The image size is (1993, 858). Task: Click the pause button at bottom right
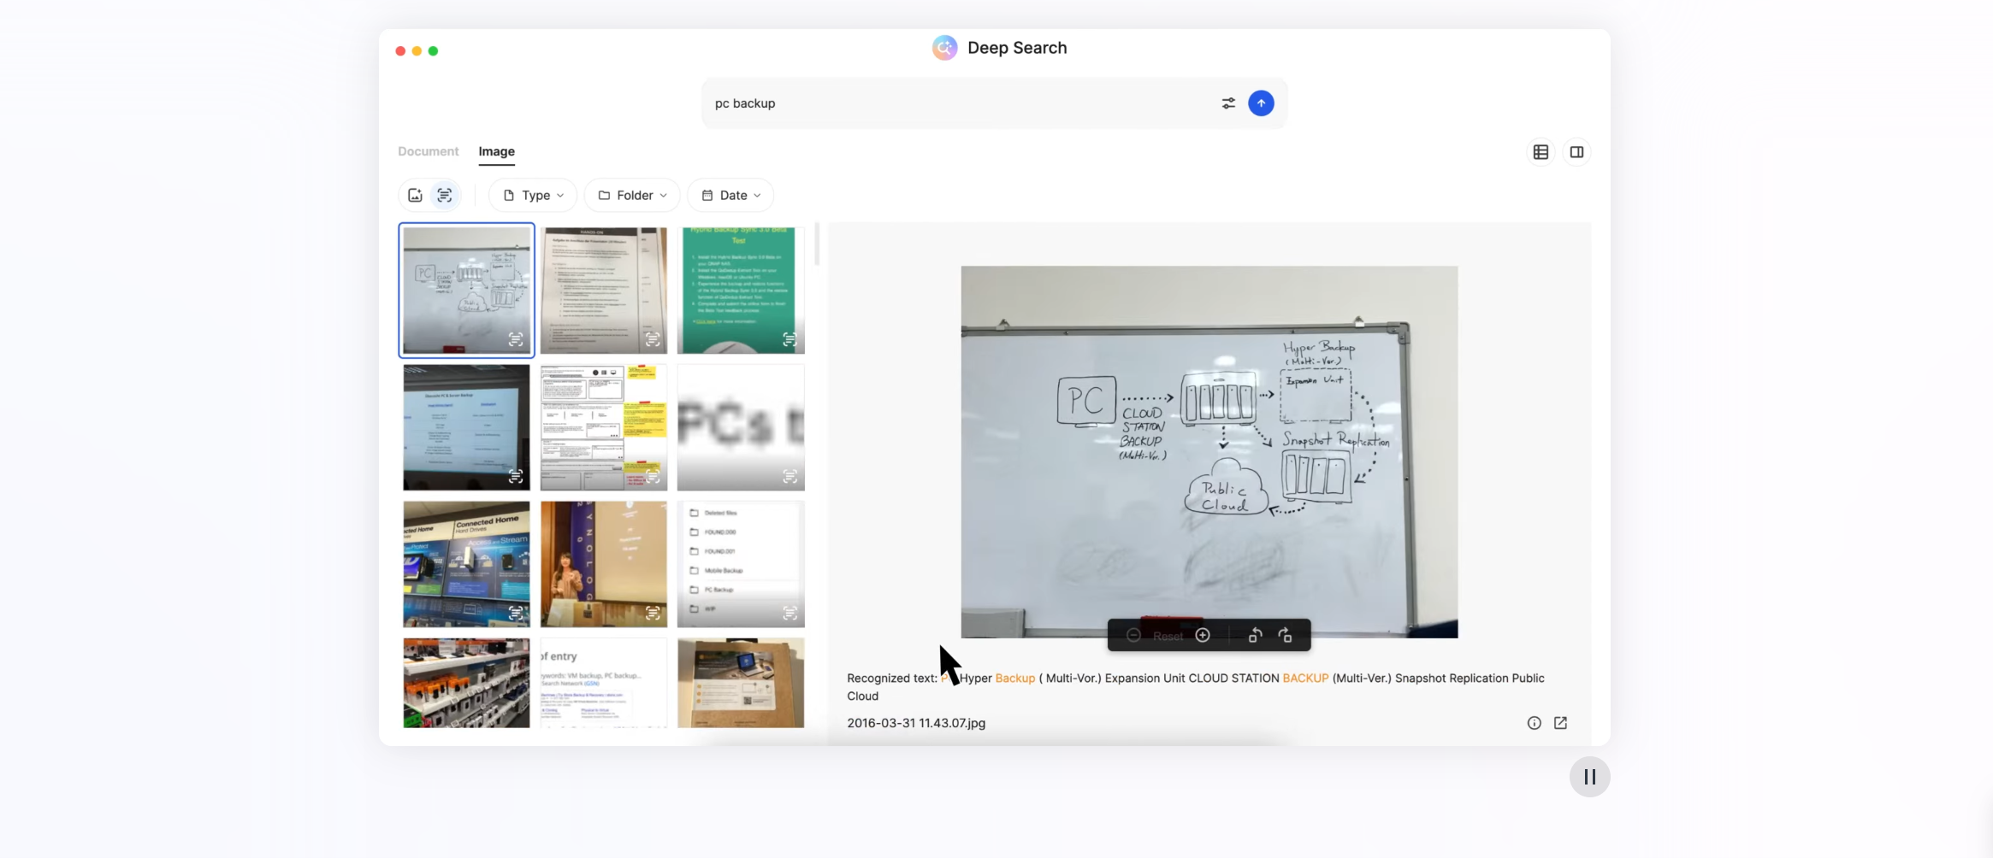1589,777
